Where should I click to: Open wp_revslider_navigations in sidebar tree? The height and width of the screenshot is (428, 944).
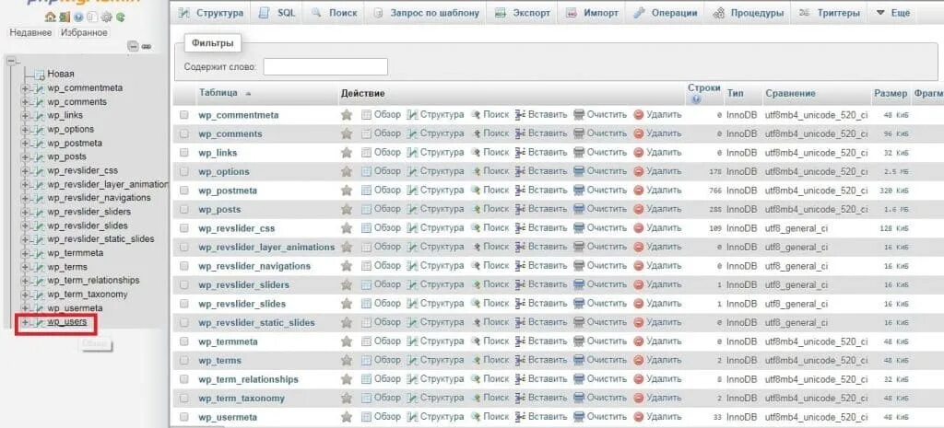click(x=99, y=198)
